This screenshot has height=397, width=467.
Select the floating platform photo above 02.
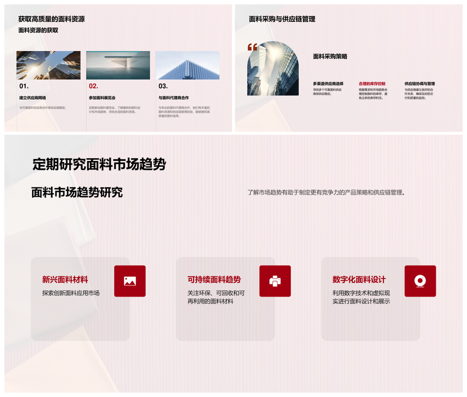tap(118, 65)
